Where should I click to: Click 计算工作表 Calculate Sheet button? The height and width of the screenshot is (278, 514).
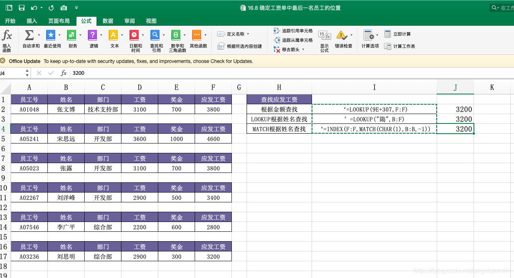tap(400, 46)
